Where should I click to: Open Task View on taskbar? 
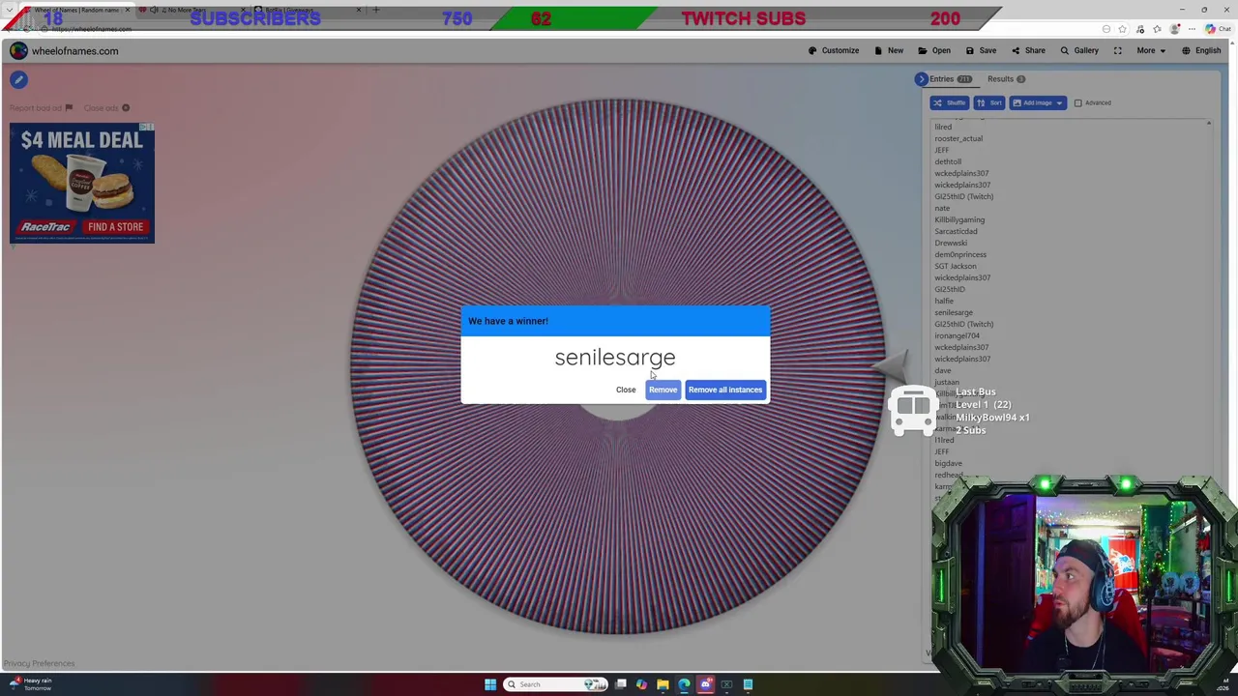[621, 684]
